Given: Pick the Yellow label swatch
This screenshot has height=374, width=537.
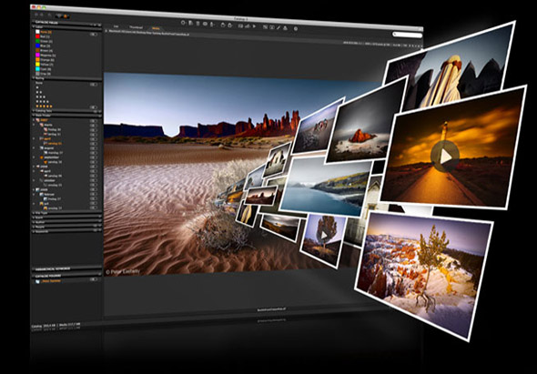Looking at the screenshot, I should click(x=37, y=65).
